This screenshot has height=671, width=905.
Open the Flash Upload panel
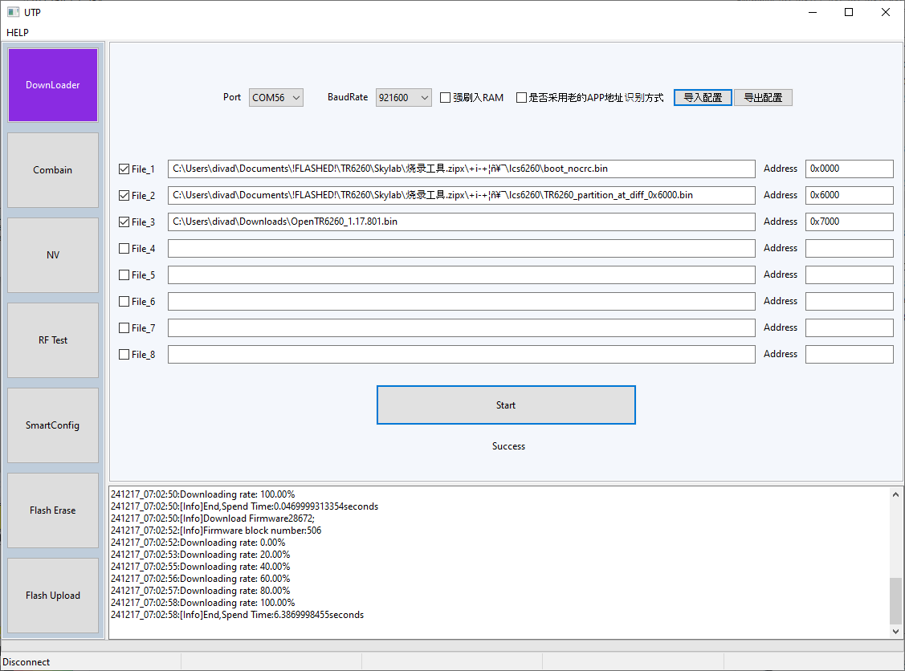(x=52, y=596)
